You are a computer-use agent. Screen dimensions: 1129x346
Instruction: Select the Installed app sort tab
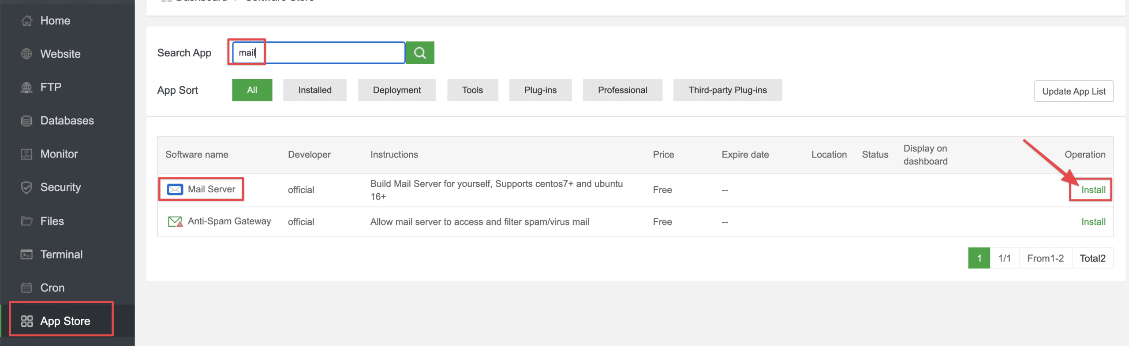(314, 90)
